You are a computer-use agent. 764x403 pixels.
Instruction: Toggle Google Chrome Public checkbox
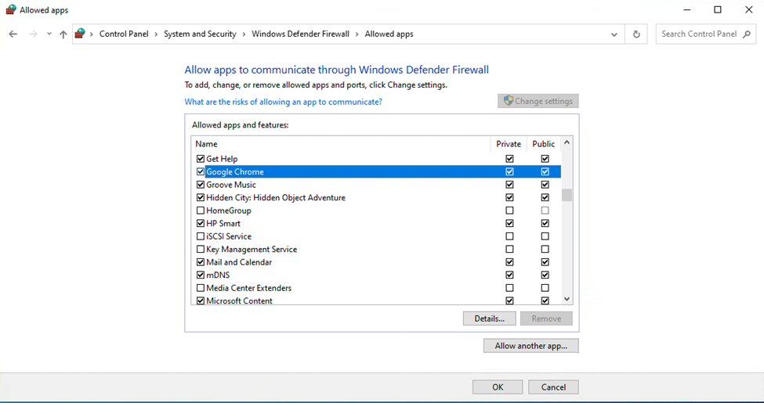545,172
